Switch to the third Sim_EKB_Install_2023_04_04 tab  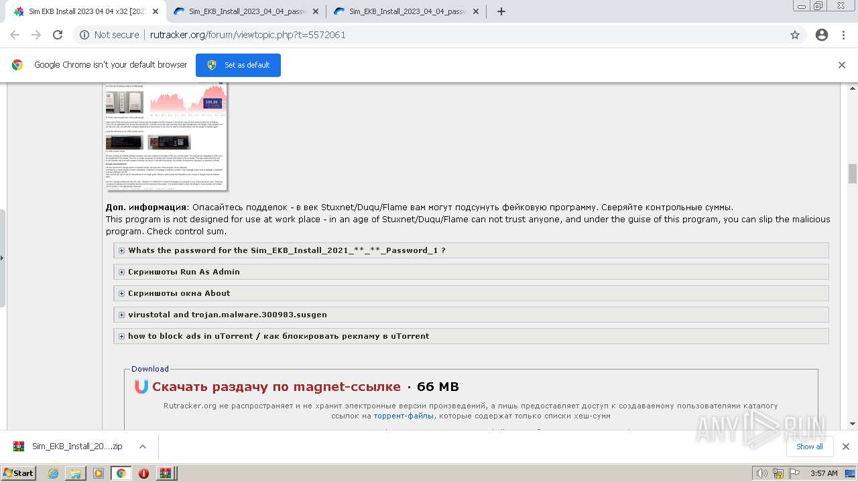pyautogui.click(x=405, y=11)
